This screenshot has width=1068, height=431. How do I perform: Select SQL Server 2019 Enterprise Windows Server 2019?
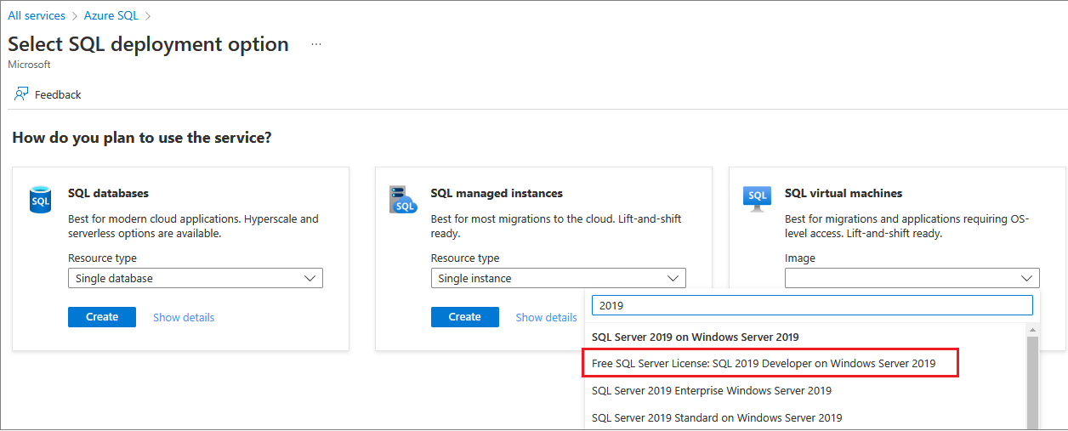click(712, 391)
